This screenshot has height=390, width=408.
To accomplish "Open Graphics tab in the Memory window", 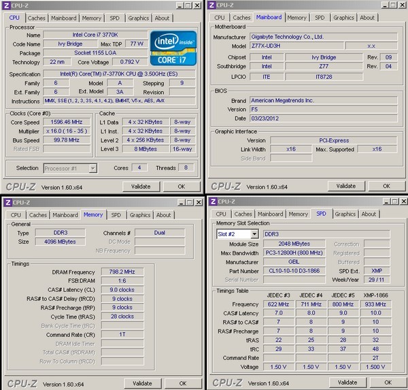I will click(140, 215).
